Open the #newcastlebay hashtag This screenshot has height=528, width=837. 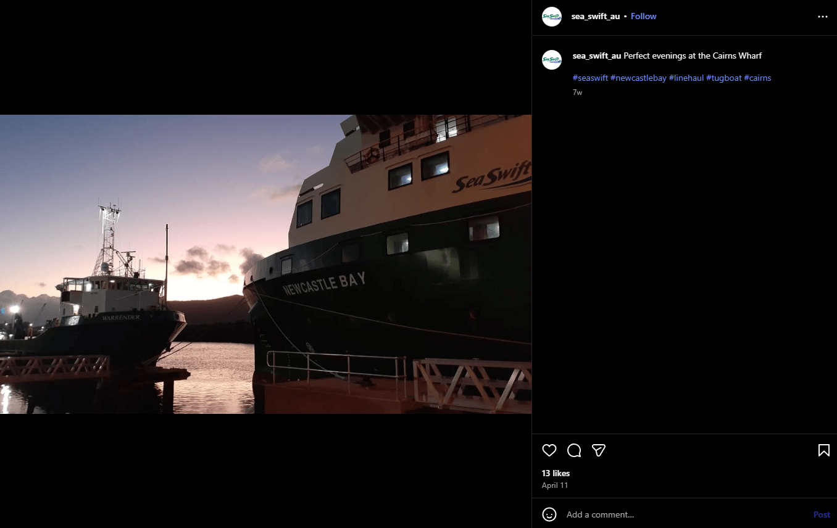[x=638, y=78]
